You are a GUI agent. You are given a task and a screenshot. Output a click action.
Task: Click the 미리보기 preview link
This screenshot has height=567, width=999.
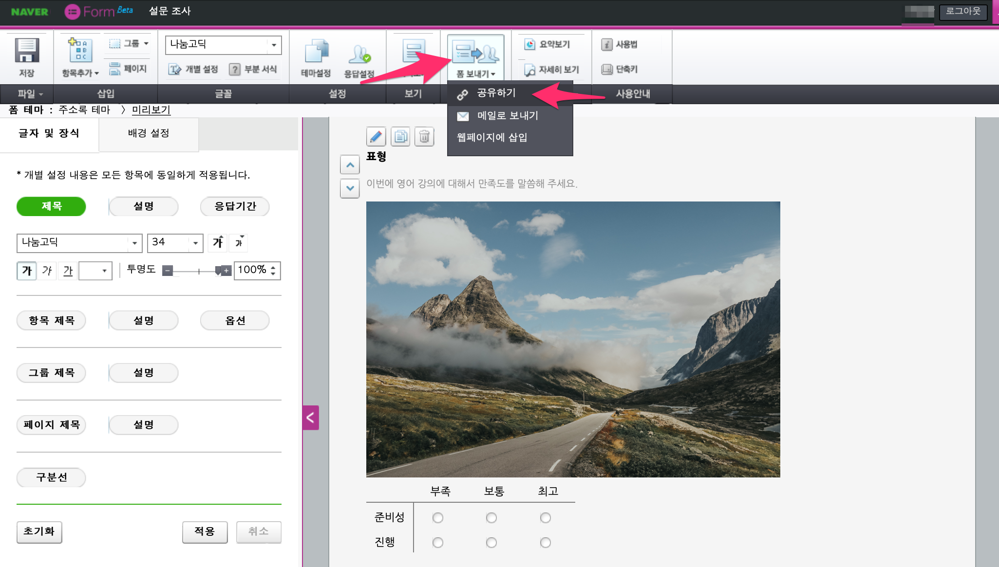pyautogui.click(x=151, y=110)
